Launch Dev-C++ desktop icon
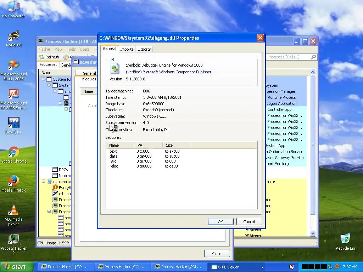The height and width of the screenshot is (272, 363). 13,126
